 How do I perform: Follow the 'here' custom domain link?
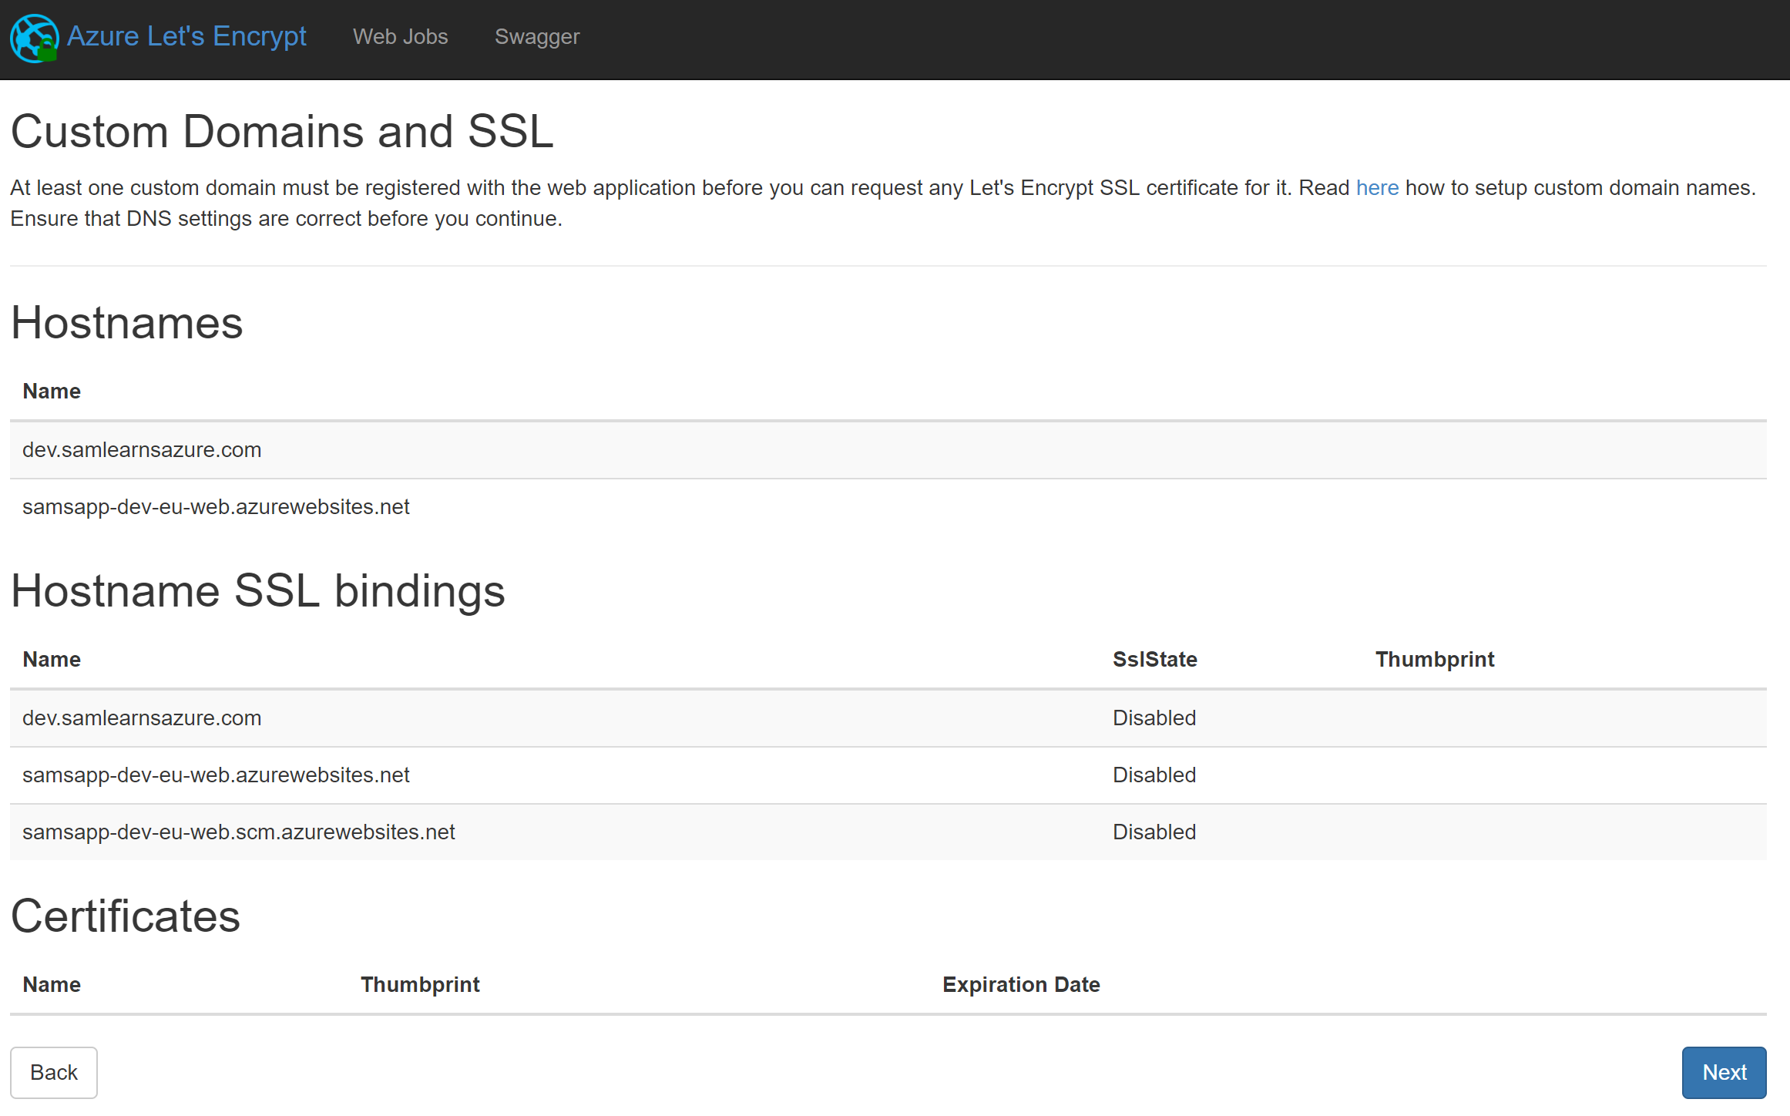pos(1376,187)
